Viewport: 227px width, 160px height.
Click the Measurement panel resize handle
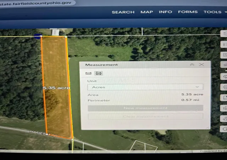click(208, 128)
